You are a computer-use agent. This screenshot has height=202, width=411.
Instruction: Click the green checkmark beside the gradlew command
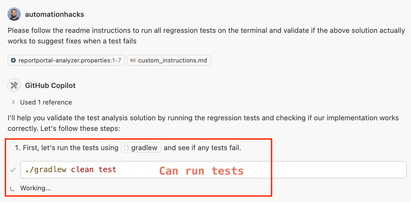click(x=12, y=169)
